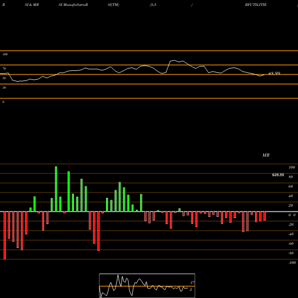This screenshot has height=298, width=298.
Task: Click the '-100' label on the MR axis
Action: click(291, 263)
